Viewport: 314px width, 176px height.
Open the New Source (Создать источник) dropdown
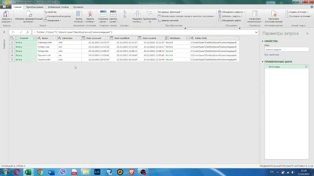pyautogui.click(x=297, y=12)
